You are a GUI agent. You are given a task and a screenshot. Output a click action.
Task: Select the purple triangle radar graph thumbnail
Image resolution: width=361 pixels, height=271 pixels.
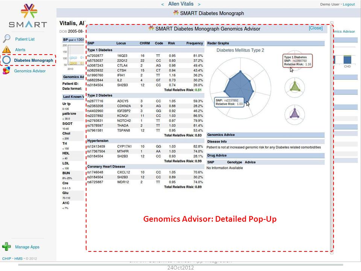pos(295,114)
